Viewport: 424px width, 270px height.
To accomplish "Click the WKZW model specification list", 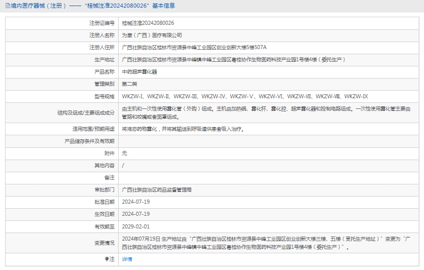I will pyautogui.click(x=245, y=96).
